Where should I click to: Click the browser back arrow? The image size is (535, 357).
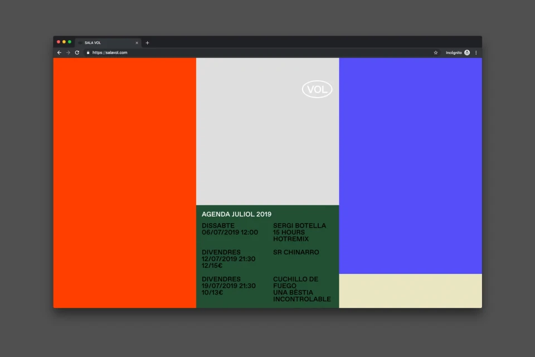pos(59,52)
